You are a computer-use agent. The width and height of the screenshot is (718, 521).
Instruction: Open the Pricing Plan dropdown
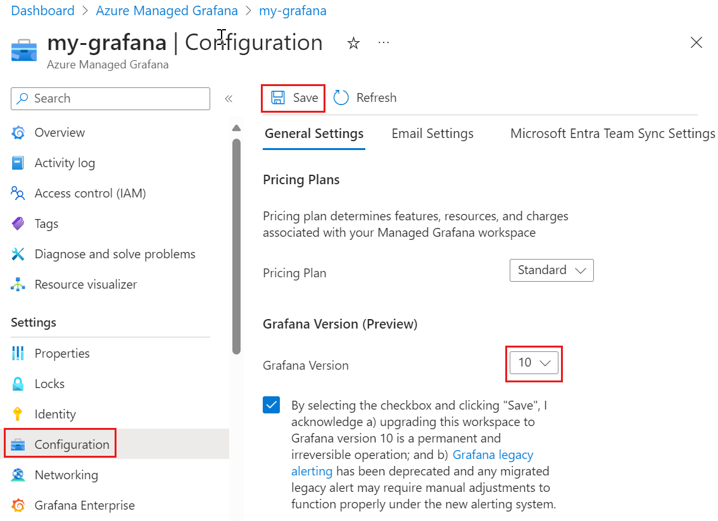click(x=551, y=270)
